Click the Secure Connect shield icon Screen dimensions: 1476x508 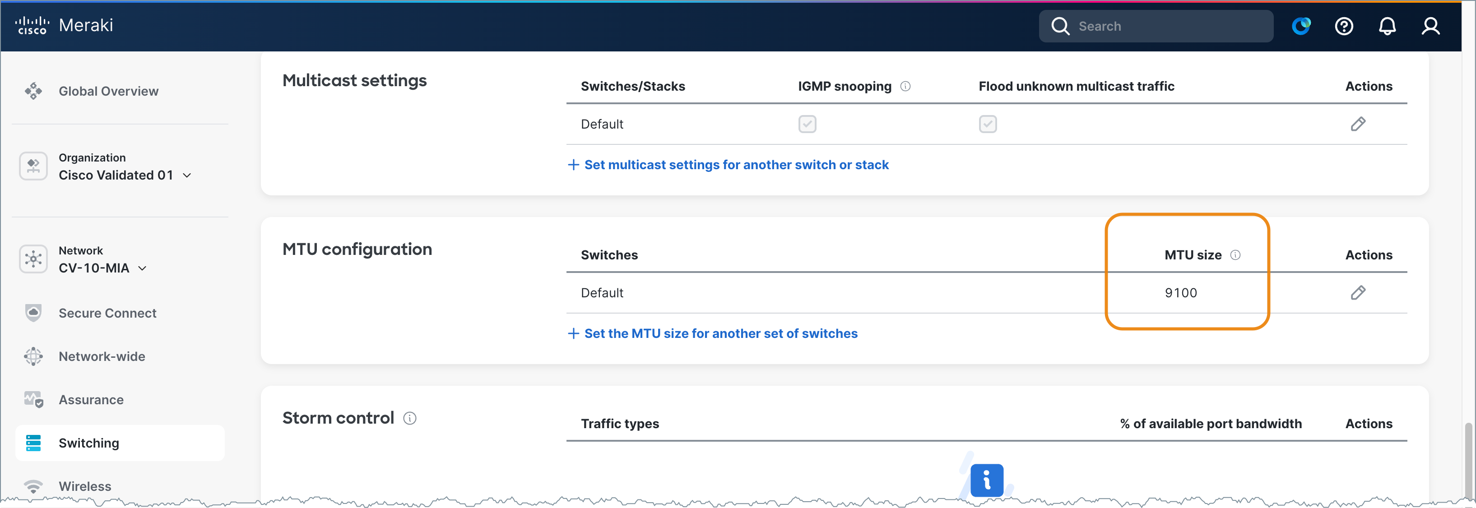[33, 313]
